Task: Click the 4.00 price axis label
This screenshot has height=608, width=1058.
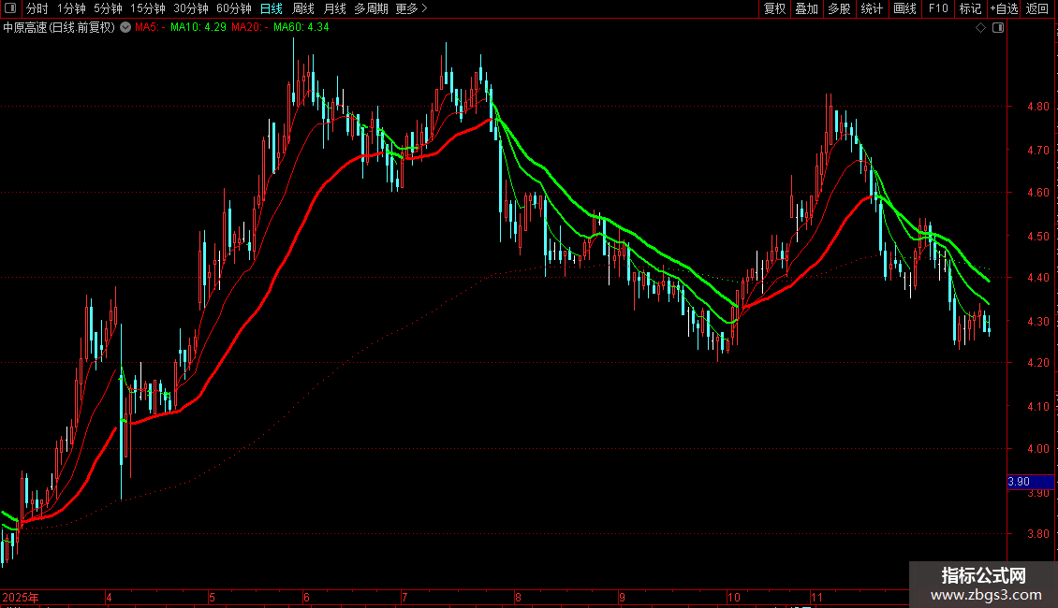Action: click(x=1037, y=449)
